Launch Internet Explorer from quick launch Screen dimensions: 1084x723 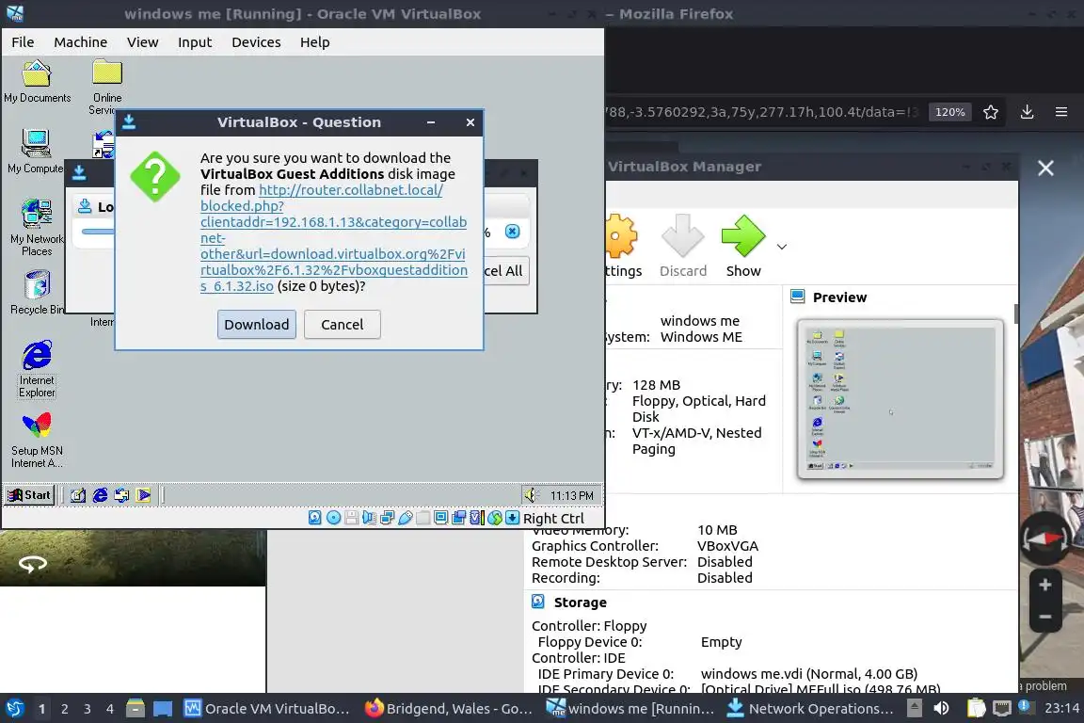pyautogui.click(x=101, y=495)
